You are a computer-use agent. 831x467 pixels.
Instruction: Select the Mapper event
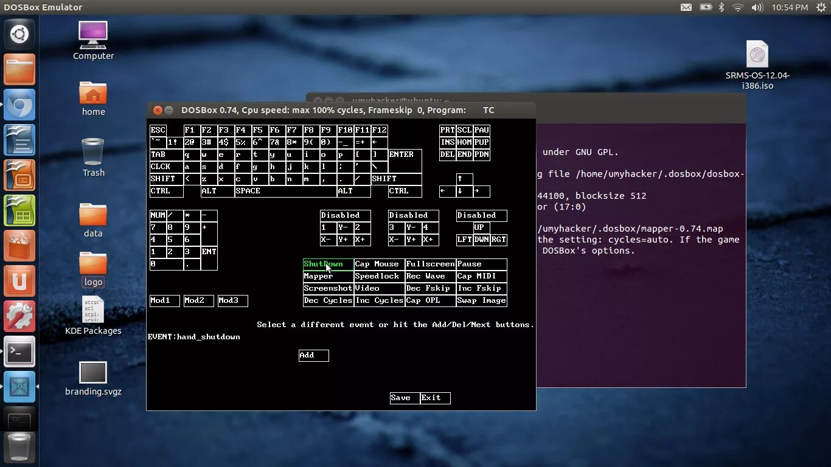[328, 276]
